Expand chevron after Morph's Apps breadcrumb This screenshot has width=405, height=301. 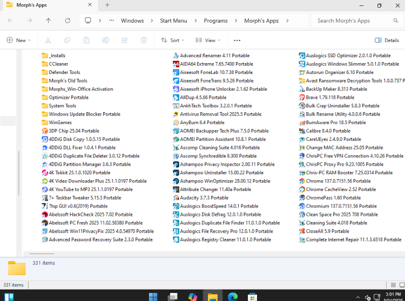287,20
